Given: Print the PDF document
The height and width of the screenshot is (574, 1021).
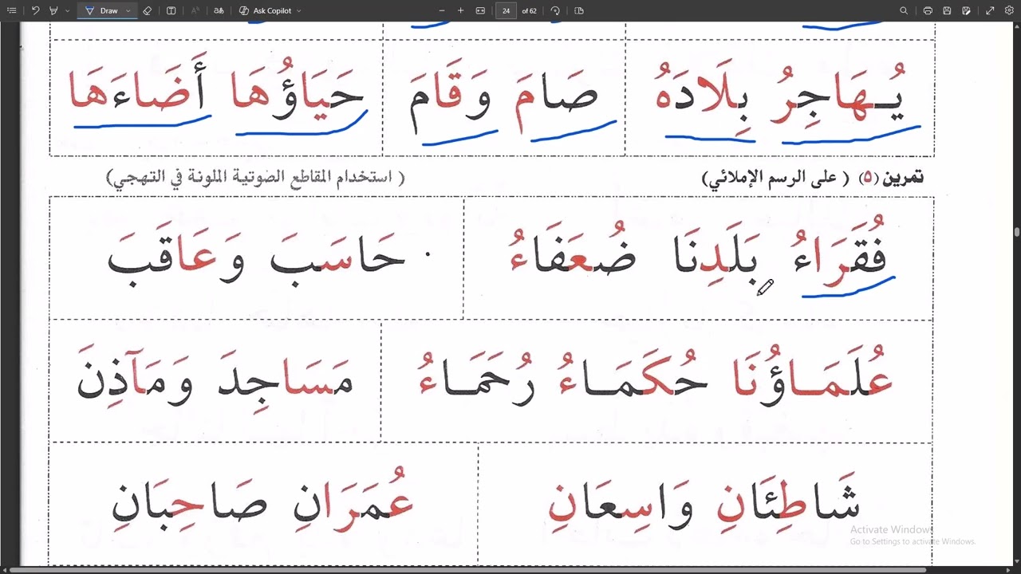Looking at the screenshot, I should [x=928, y=10].
